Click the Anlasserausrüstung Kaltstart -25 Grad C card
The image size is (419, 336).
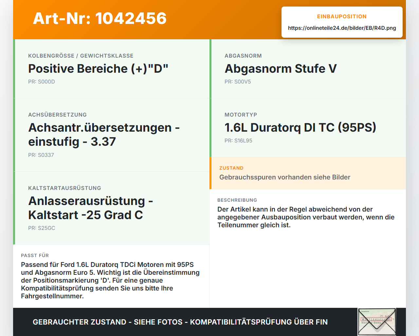(111, 208)
